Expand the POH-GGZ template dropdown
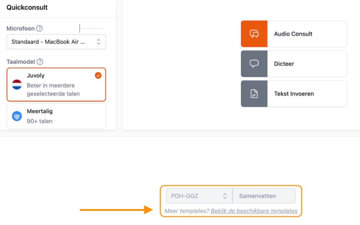 pyautogui.click(x=199, y=196)
